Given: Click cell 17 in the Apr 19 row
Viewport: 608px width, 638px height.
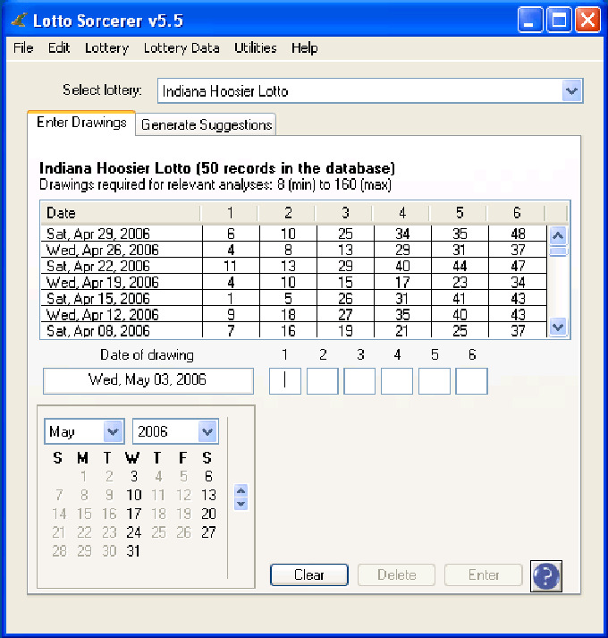Looking at the screenshot, I should pos(402,282).
